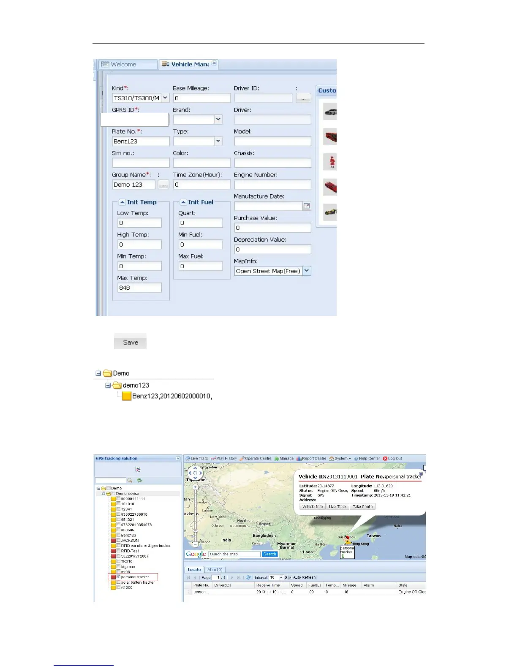The width and height of the screenshot is (517, 669).
Task: Zoom in with the map plus button
Action: (x=195, y=487)
